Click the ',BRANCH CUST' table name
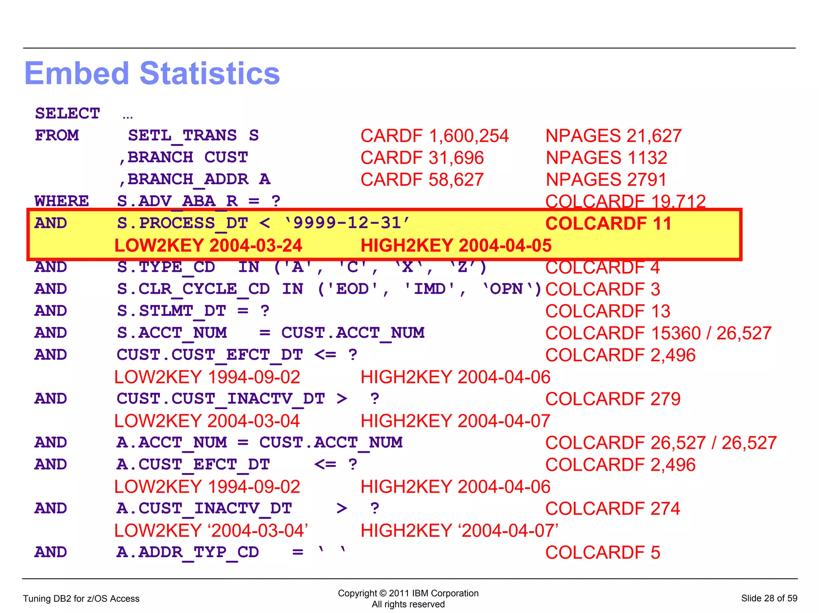Screen dimensions: 819x613 [x=184, y=157]
